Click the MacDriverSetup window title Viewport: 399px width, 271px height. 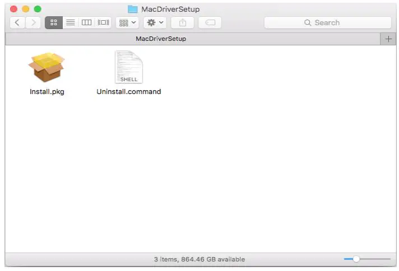(170, 9)
